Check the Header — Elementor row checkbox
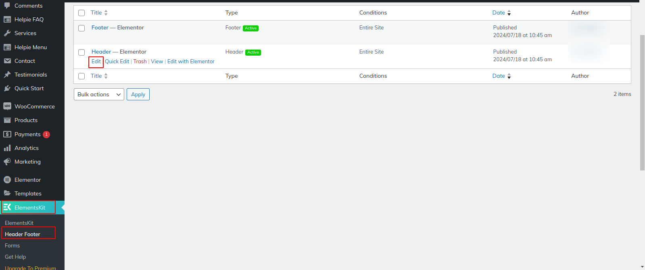This screenshot has width=645, height=270. tap(81, 52)
